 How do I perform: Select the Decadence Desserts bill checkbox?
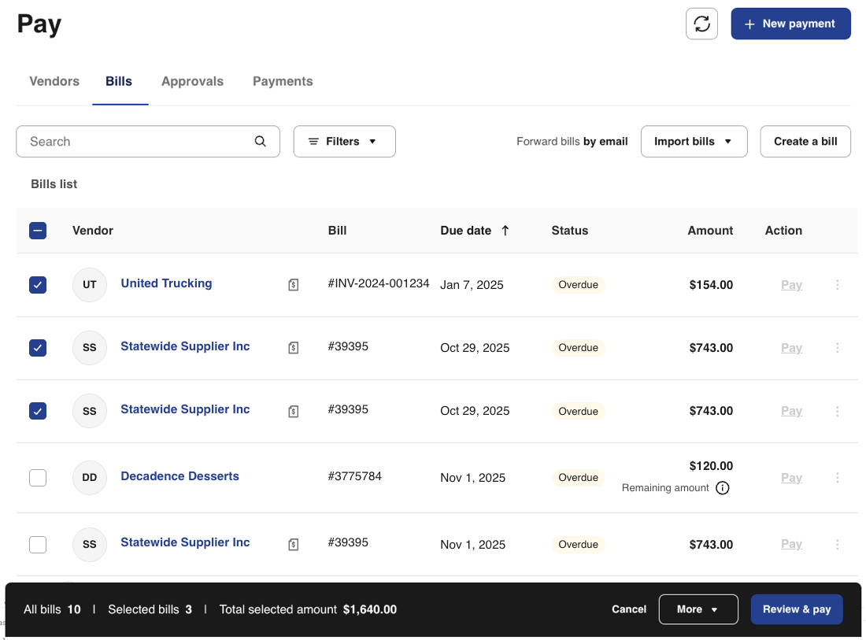click(38, 478)
